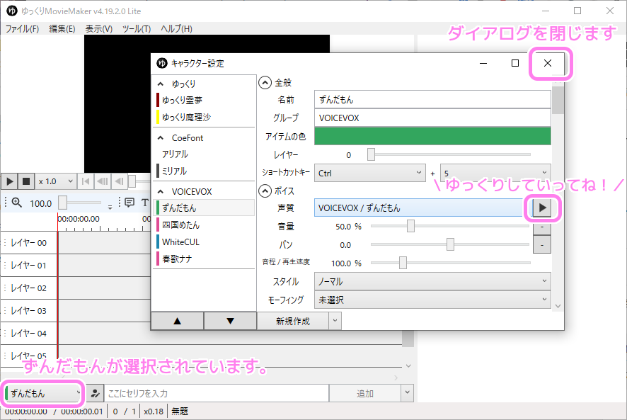Stop playback in main window
Image resolution: width=627 pixels, height=420 pixels.
point(26,181)
